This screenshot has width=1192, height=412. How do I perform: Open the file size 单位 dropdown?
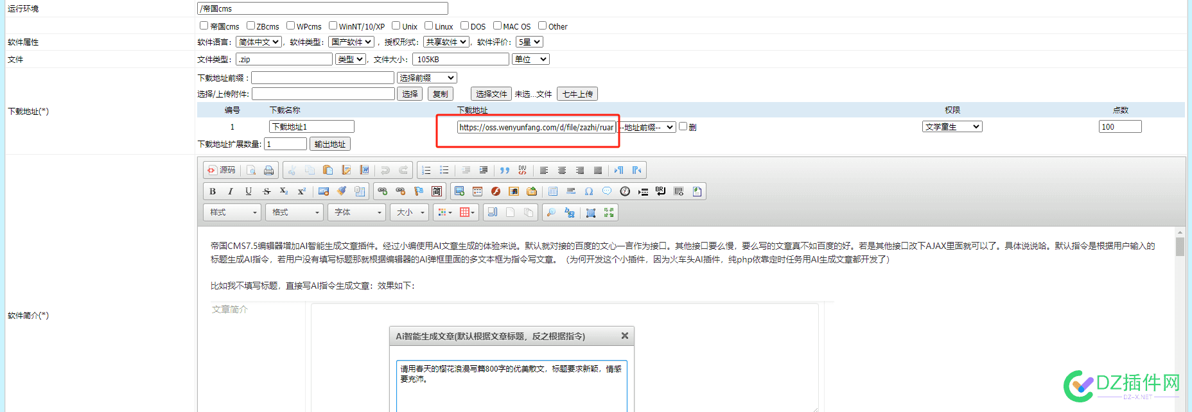(531, 59)
